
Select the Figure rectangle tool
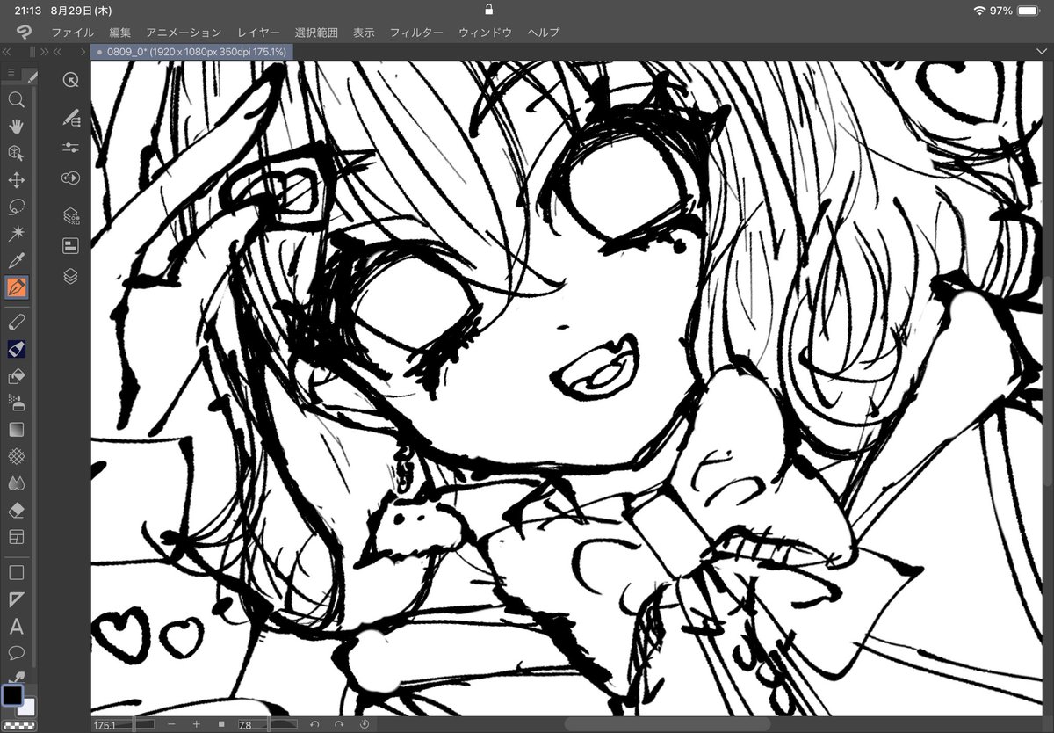click(16, 572)
